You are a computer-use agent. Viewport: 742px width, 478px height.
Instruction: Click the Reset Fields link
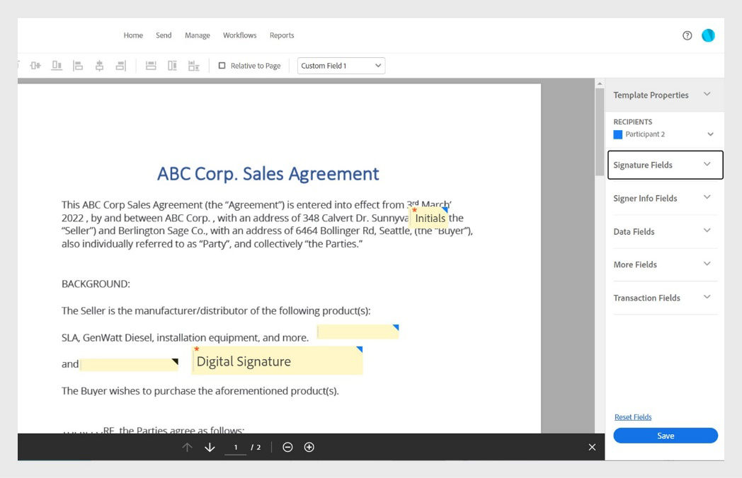coord(632,416)
